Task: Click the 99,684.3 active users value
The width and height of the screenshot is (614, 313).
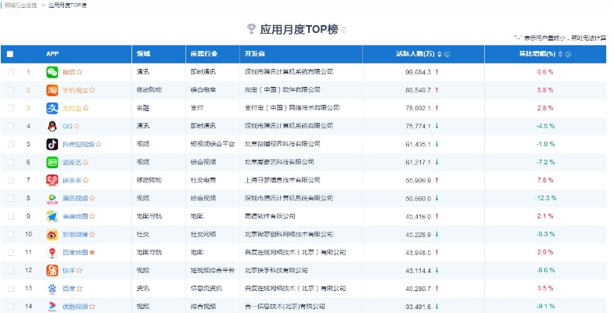Action: (418, 72)
